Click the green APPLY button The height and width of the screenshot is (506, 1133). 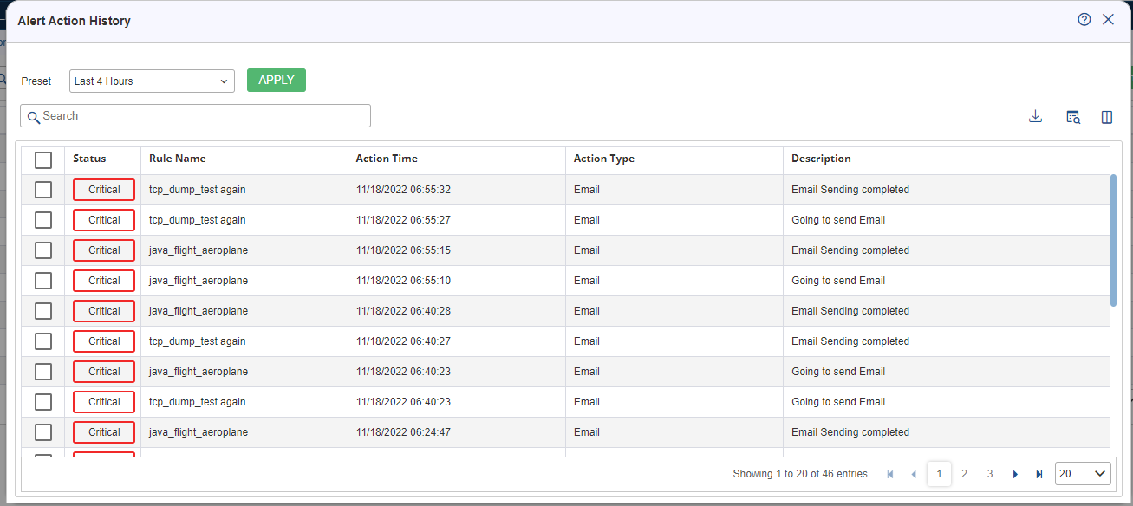point(277,80)
